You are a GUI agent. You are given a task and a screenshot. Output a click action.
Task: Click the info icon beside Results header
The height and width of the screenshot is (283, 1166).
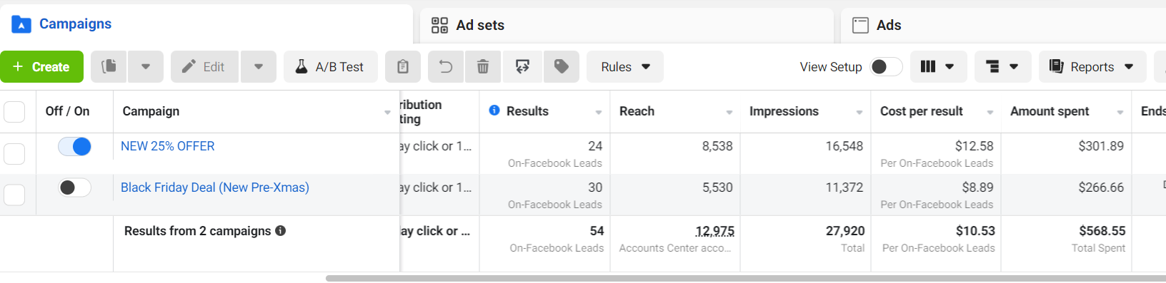tap(494, 110)
